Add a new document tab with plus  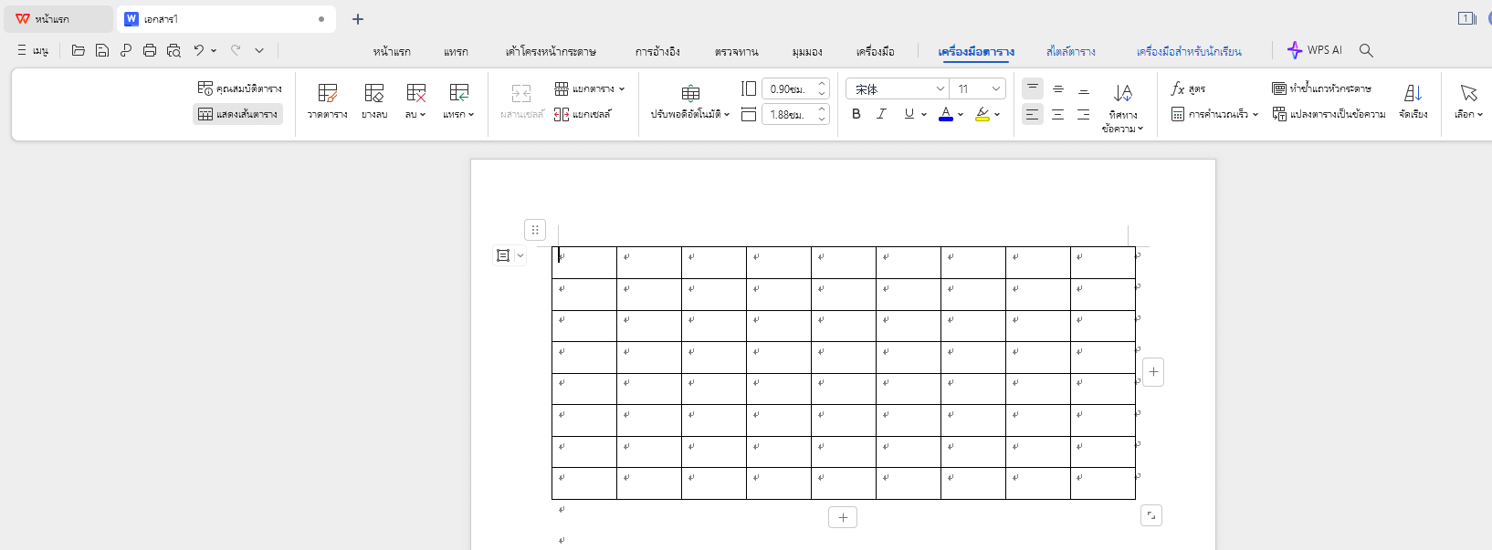(358, 19)
